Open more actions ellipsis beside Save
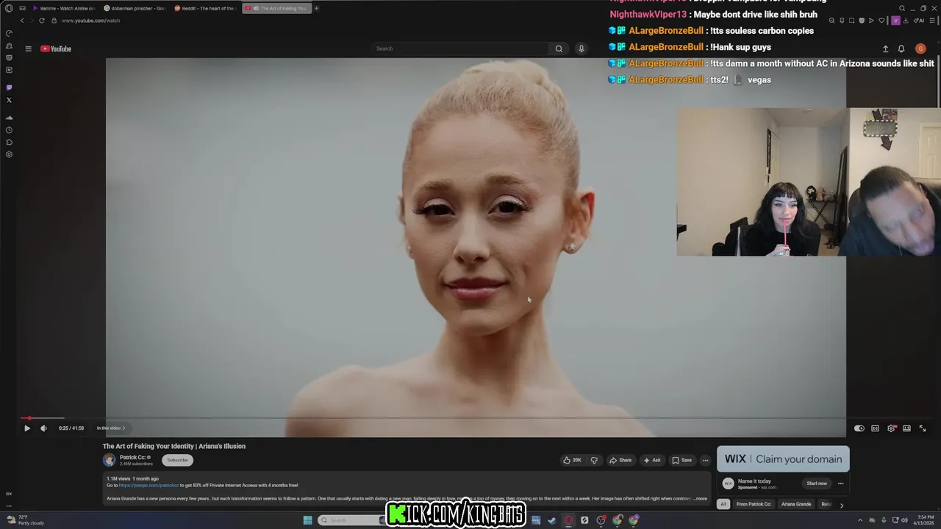941x529 pixels. pyautogui.click(x=705, y=461)
